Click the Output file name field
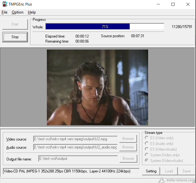 coord(78,158)
